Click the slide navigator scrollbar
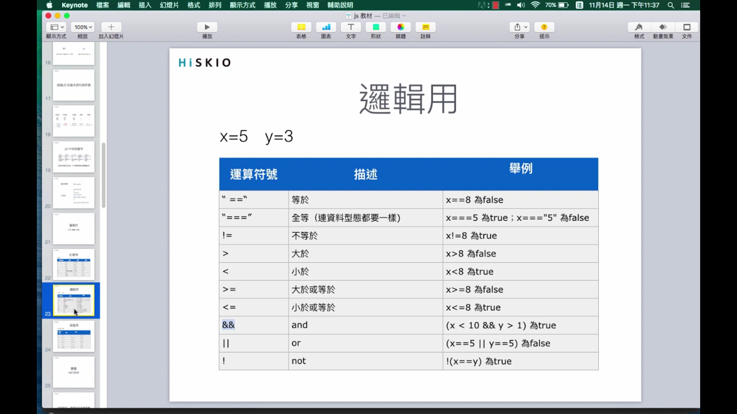The width and height of the screenshot is (737, 414). pos(104,175)
